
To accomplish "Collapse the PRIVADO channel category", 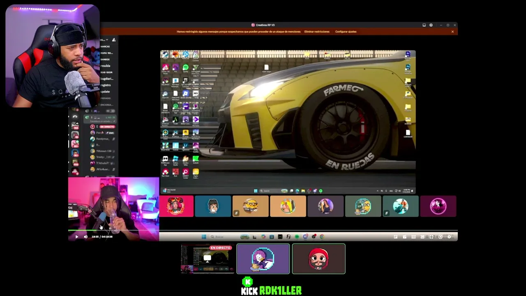I will (106, 98).
